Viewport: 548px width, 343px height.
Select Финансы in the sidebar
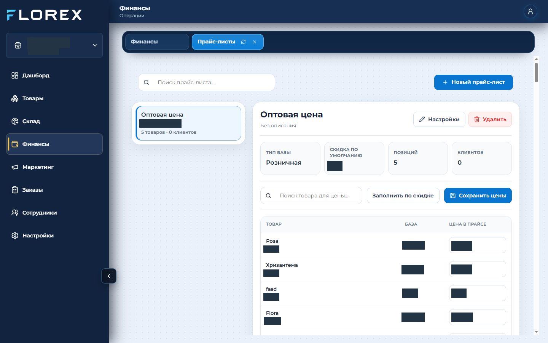(54, 144)
